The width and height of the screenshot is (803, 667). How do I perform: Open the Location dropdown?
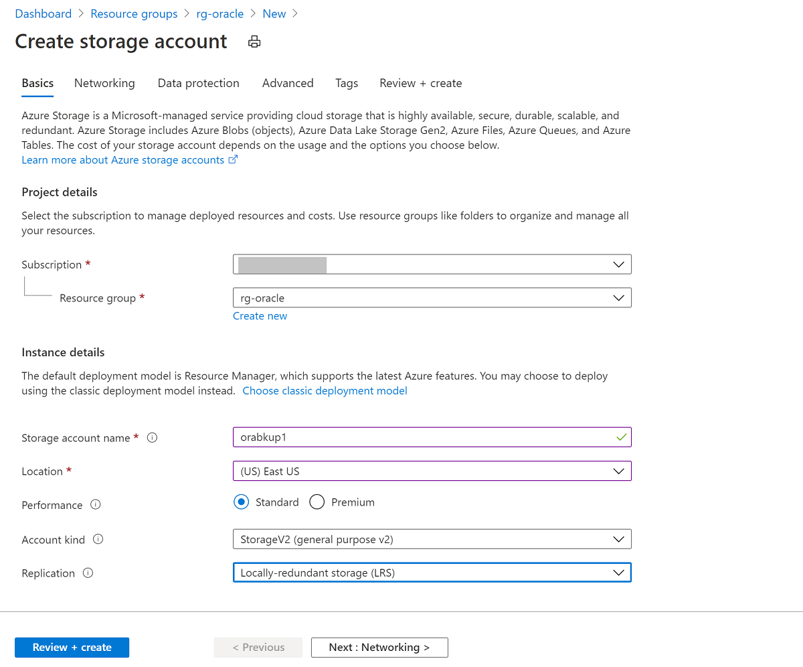click(432, 471)
